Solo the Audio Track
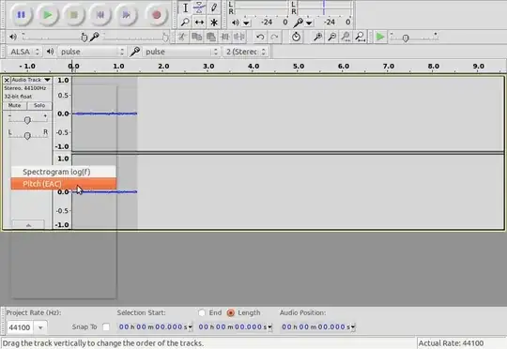The image size is (507, 349). point(39,106)
